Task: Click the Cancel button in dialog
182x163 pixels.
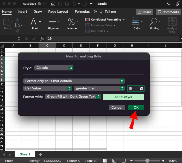Action: (117, 107)
